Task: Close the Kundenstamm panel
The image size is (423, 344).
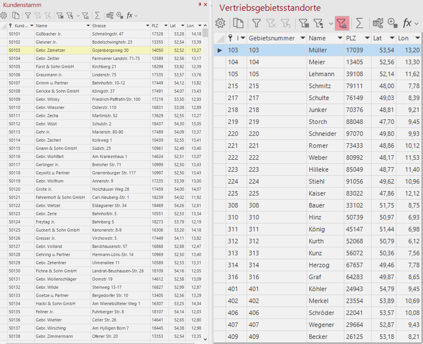Action: click(205, 4)
